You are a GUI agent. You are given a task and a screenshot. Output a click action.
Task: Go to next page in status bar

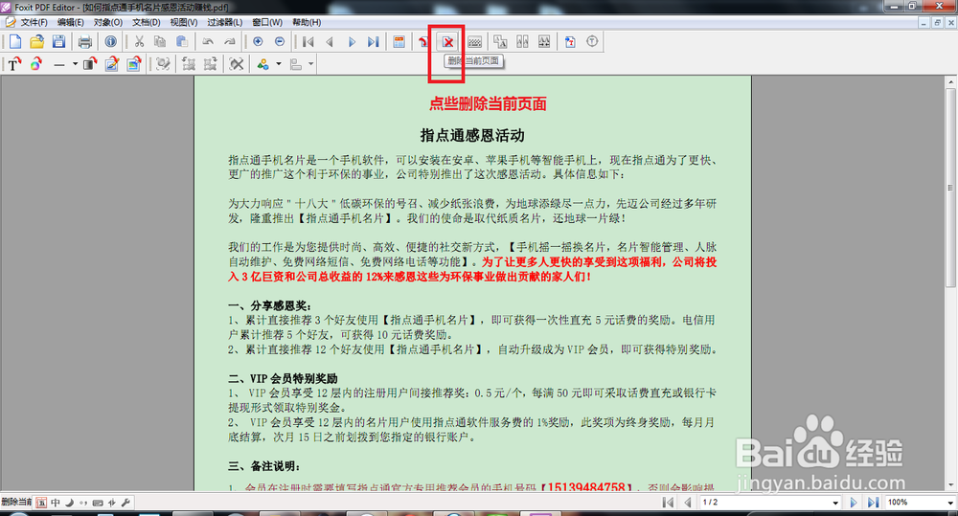click(854, 503)
